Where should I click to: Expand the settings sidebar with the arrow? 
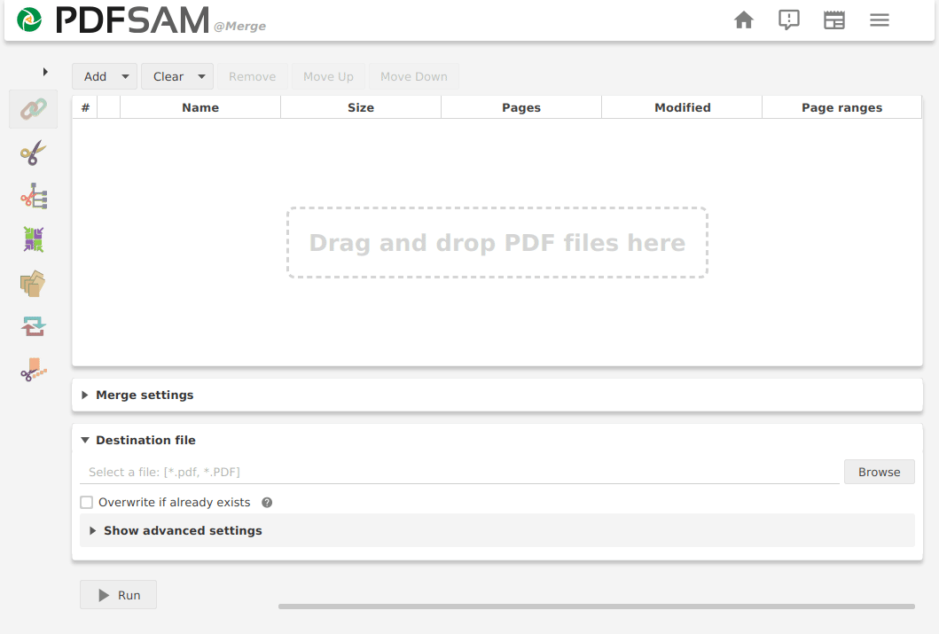point(45,71)
